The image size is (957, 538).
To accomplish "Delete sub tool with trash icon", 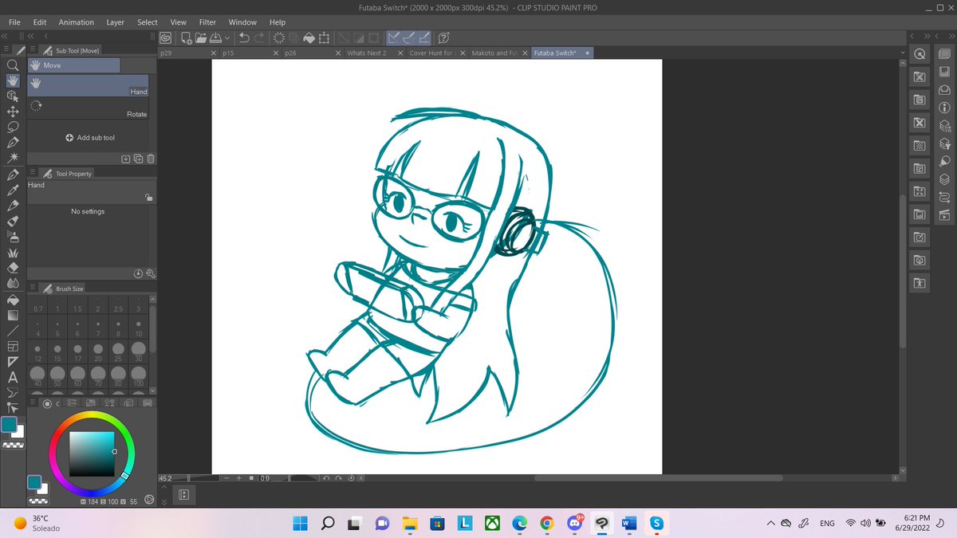I will (x=151, y=159).
